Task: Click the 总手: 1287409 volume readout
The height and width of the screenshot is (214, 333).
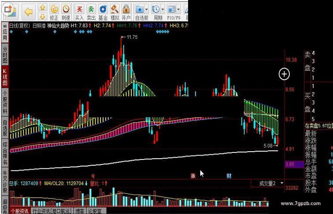Action: [24, 183]
